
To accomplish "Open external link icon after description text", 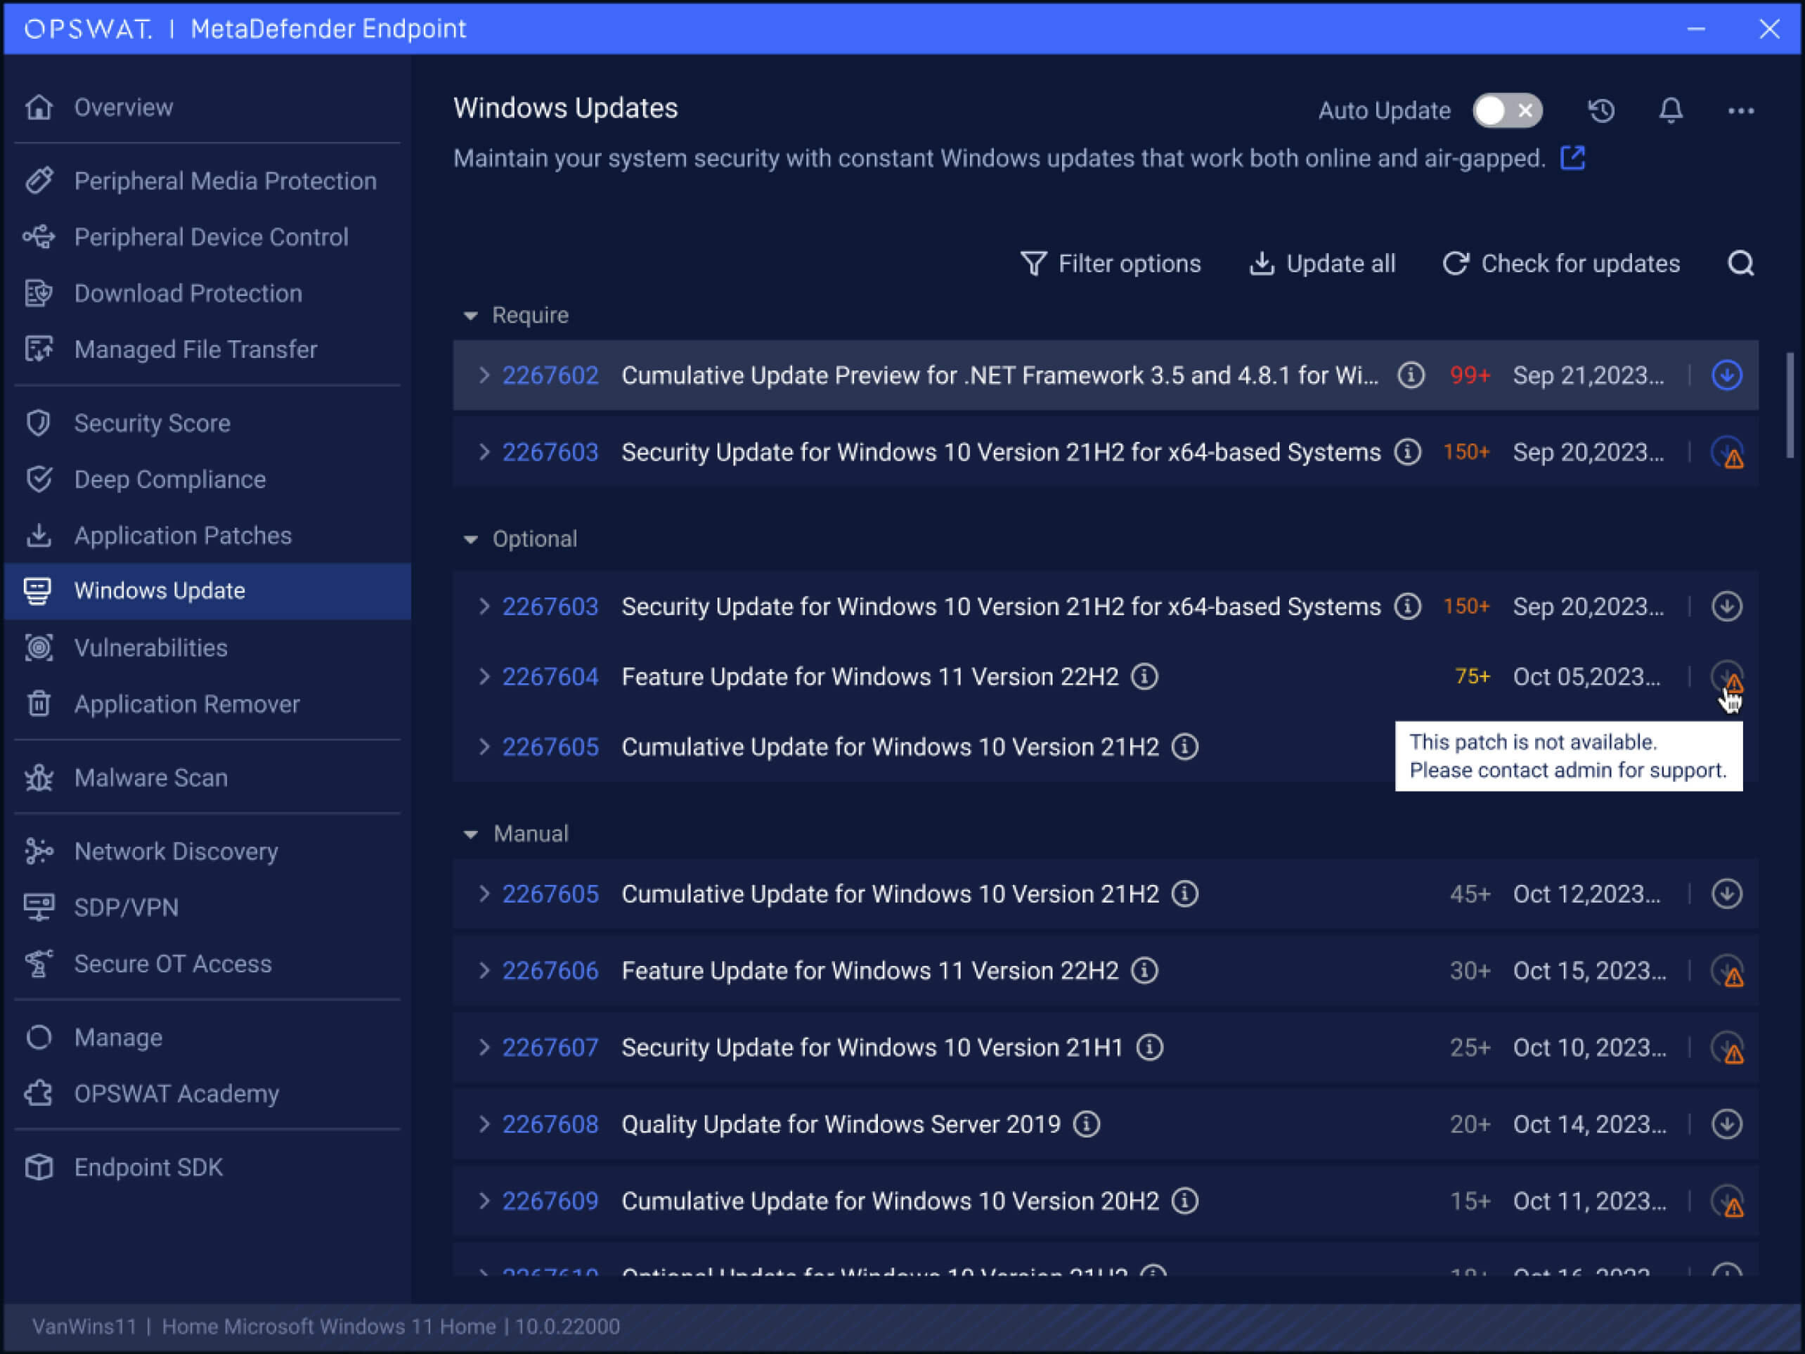I will tap(1572, 157).
